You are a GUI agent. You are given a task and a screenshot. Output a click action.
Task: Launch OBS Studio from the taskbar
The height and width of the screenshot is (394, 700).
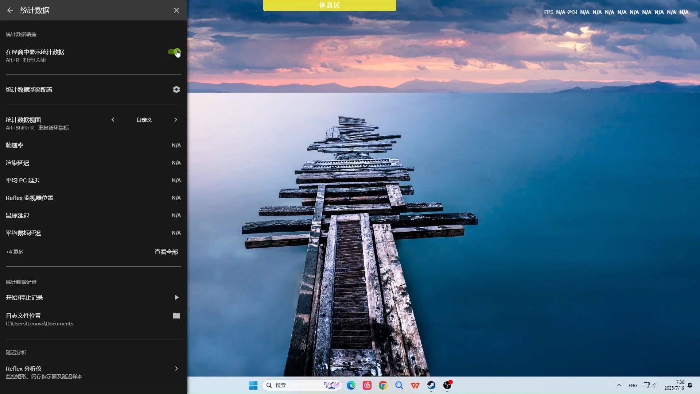coord(448,385)
